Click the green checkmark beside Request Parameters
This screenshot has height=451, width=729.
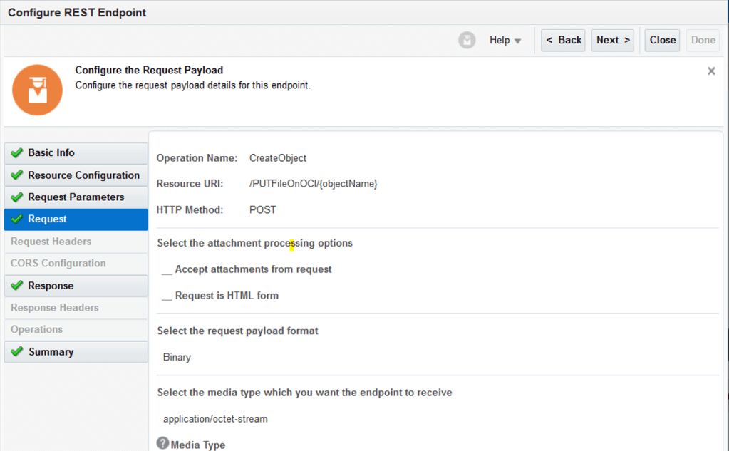tap(17, 197)
